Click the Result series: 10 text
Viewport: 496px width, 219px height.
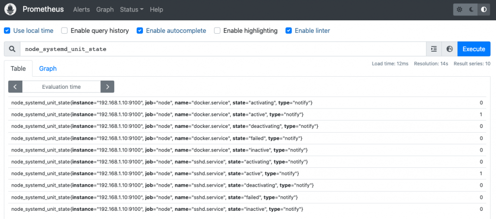point(472,64)
